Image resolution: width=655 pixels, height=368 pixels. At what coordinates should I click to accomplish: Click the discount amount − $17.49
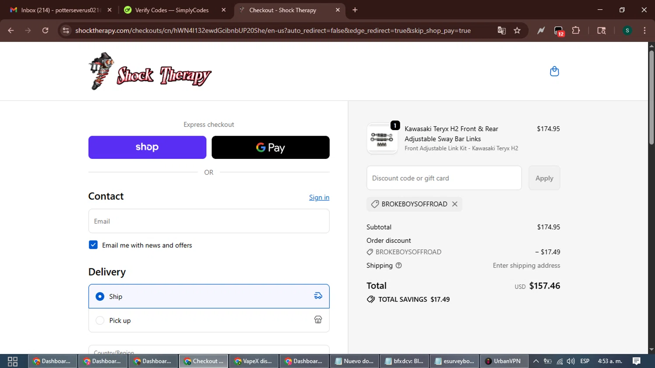[548, 252]
